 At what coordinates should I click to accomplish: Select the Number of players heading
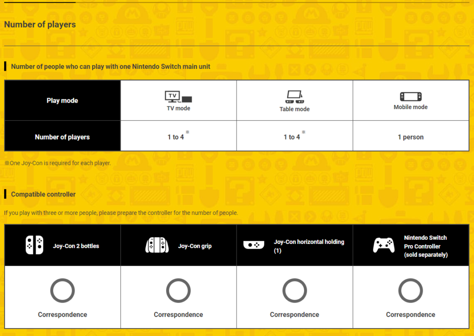(x=40, y=24)
